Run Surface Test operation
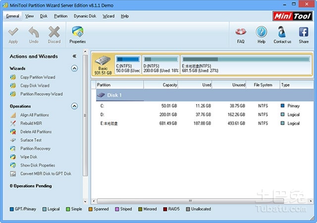This screenshot has height=223, width=317. pos(31,140)
